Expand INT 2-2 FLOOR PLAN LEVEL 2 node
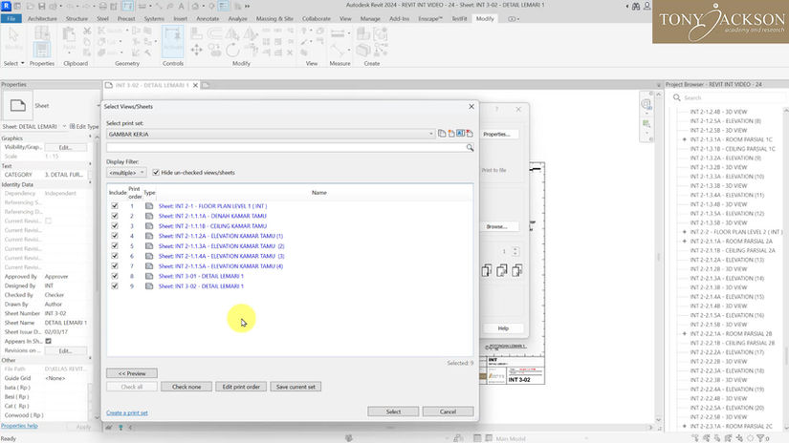This screenshot has height=443, width=789. 685,232
